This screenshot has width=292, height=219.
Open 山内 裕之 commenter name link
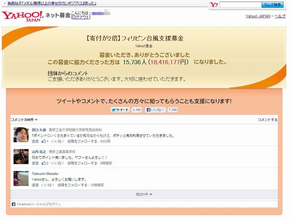tap(39, 152)
